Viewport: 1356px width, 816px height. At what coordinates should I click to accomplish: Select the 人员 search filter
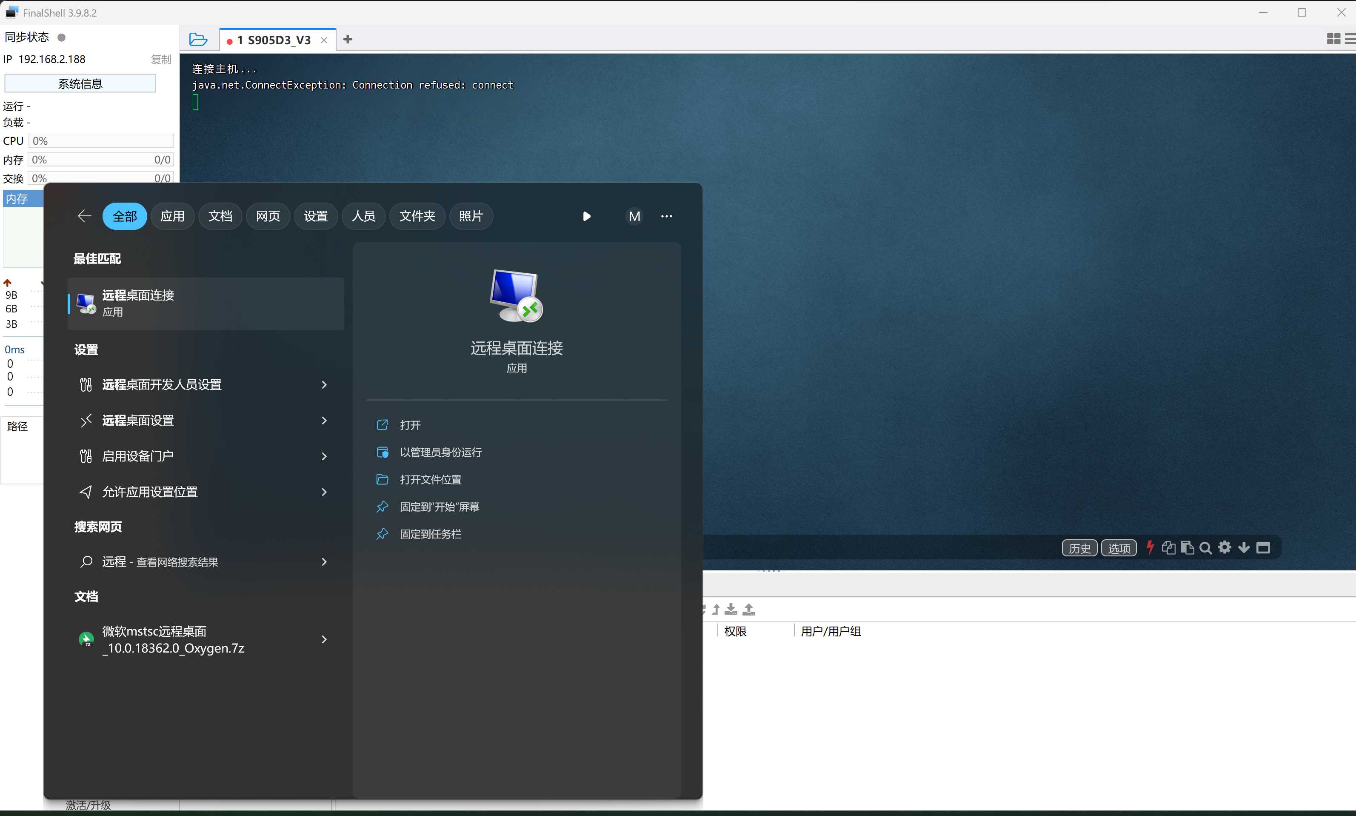(364, 216)
